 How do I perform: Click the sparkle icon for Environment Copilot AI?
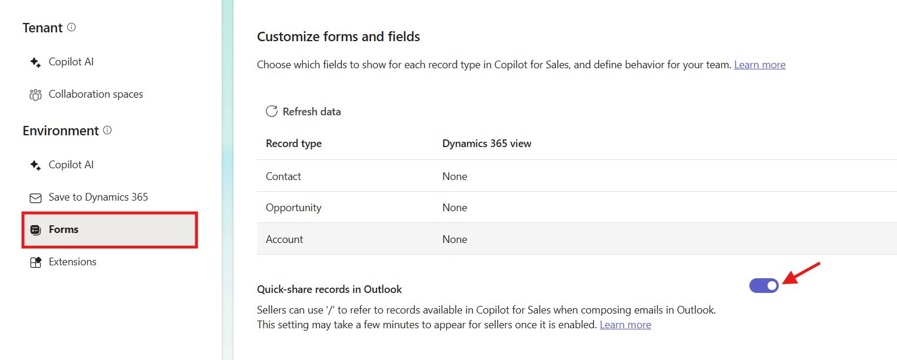pos(35,165)
